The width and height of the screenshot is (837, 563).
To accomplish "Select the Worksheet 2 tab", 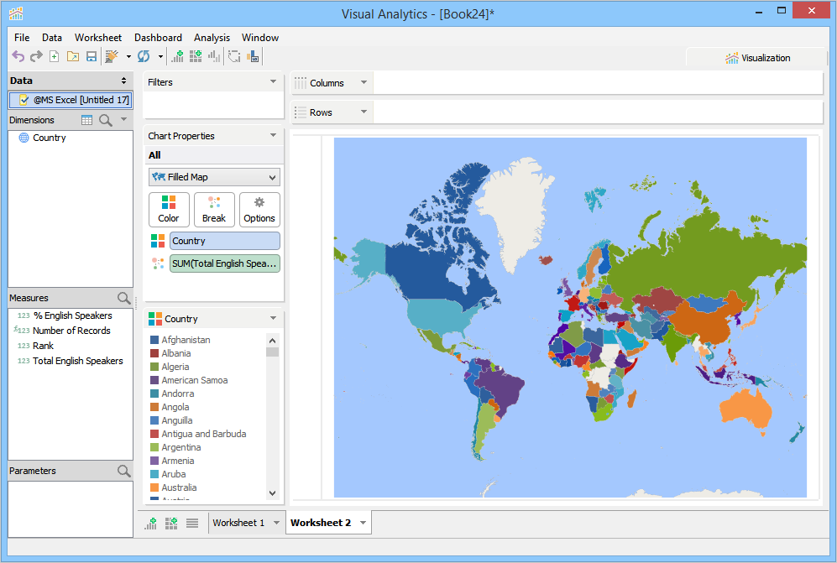I will (321, 523).
